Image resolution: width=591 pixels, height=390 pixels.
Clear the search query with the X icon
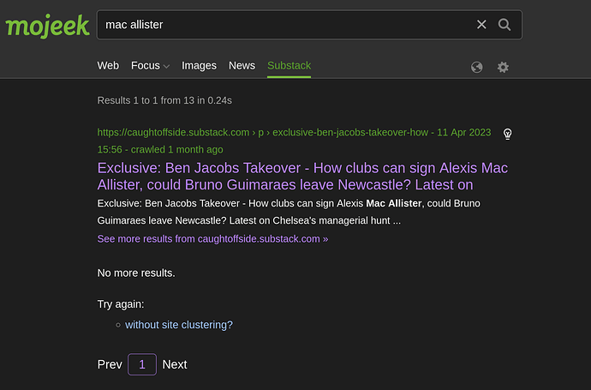pyautogui.click(x=481, y=25)
